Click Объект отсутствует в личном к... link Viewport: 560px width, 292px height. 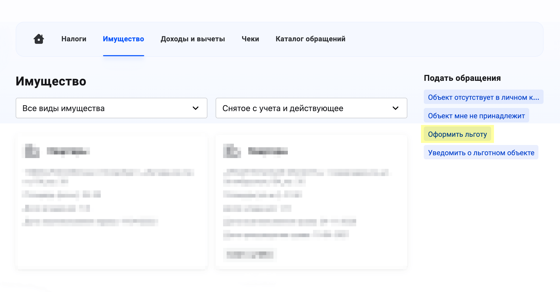pos(483,97)
